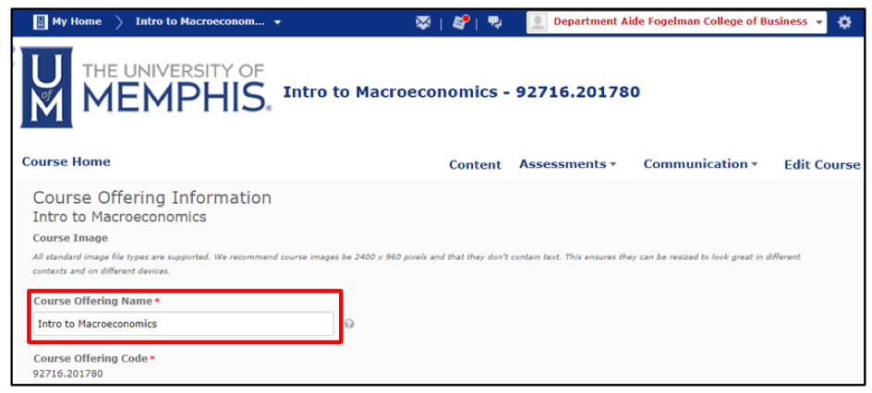Click help icon beside Course Offering Name
Viewport: 872px width, 393px height.
pyautogui.click(x=349, y=324)
